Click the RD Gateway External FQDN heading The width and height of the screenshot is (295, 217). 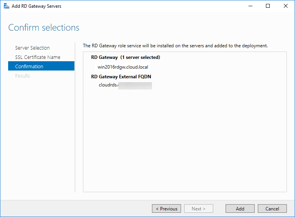121,77
